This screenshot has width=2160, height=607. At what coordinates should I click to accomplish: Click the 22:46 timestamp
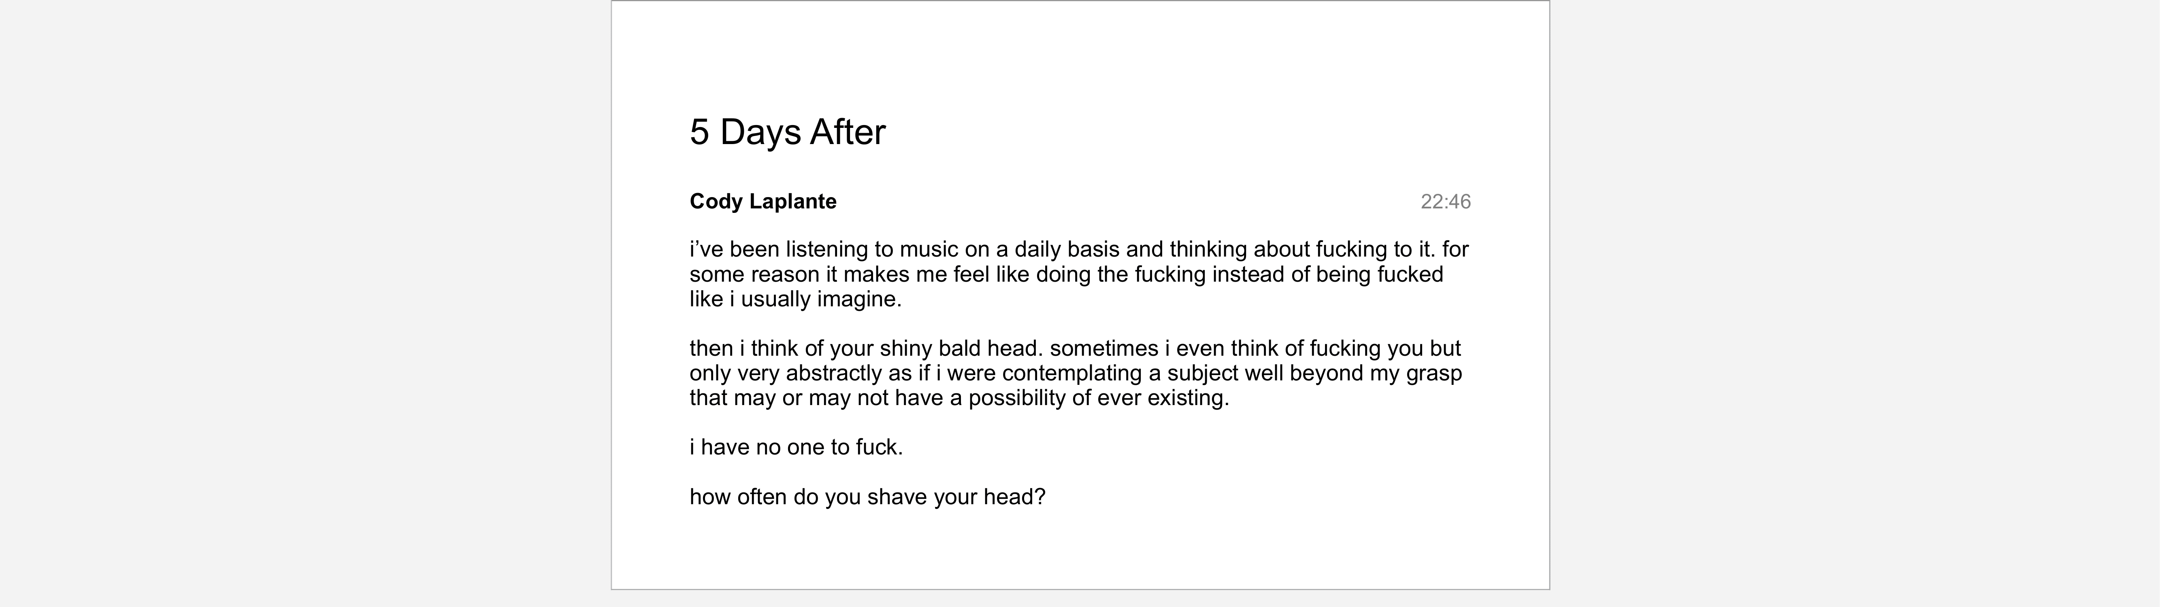click(1445, 201)
